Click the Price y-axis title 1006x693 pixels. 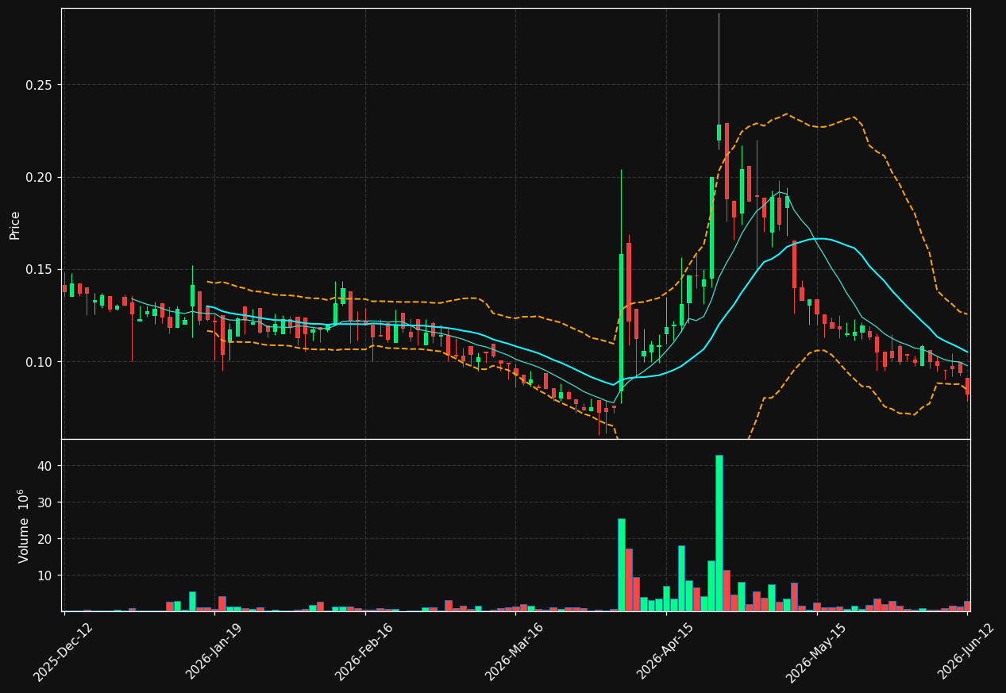15,225
